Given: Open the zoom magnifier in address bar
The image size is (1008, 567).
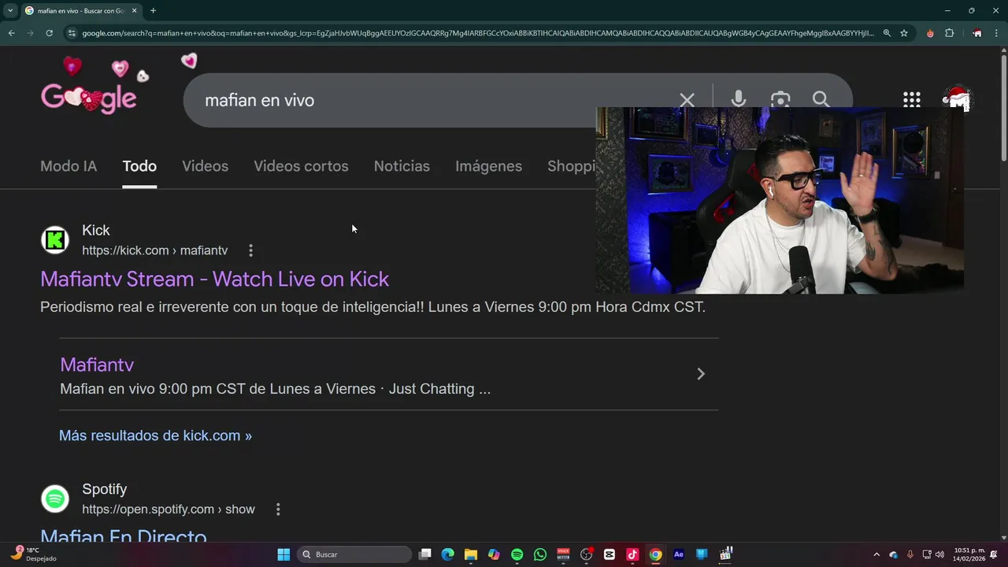Looking at the screenshot, I should [887, 33].
